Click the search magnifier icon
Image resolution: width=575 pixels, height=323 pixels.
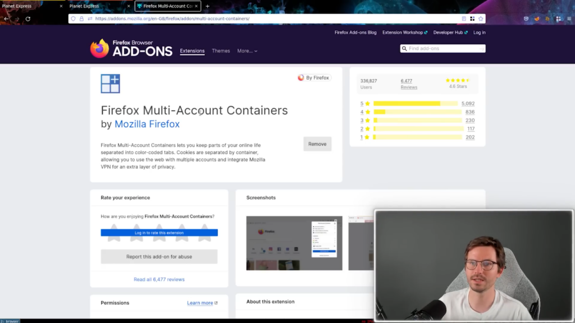(404, 48)
